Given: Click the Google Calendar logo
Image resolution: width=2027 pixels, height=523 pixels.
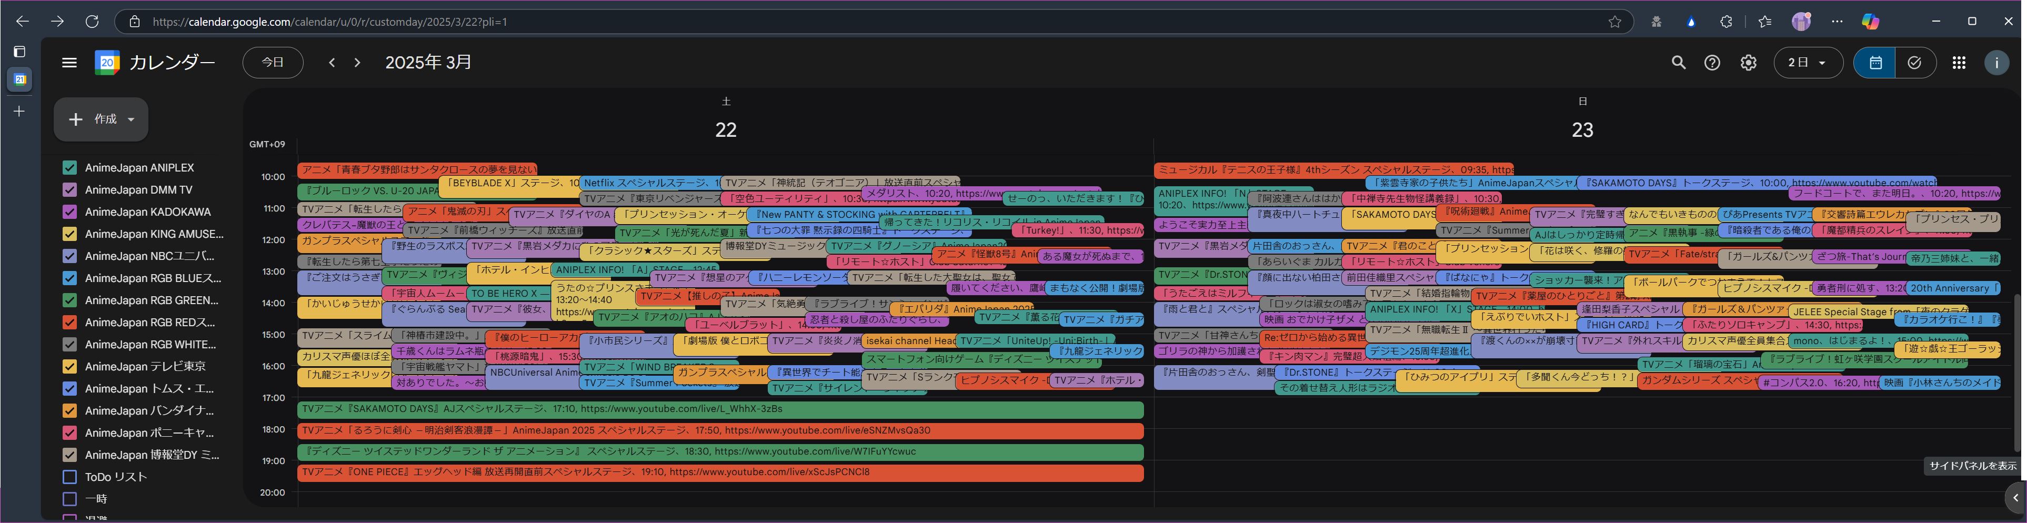Looking at the screenshot, I should (x=107, y=62).
